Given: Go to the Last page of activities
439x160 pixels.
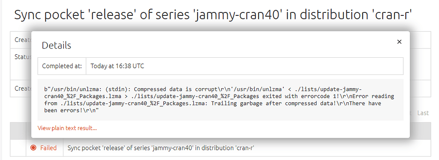Looking at the screenshot, I should tap(423, 113).
